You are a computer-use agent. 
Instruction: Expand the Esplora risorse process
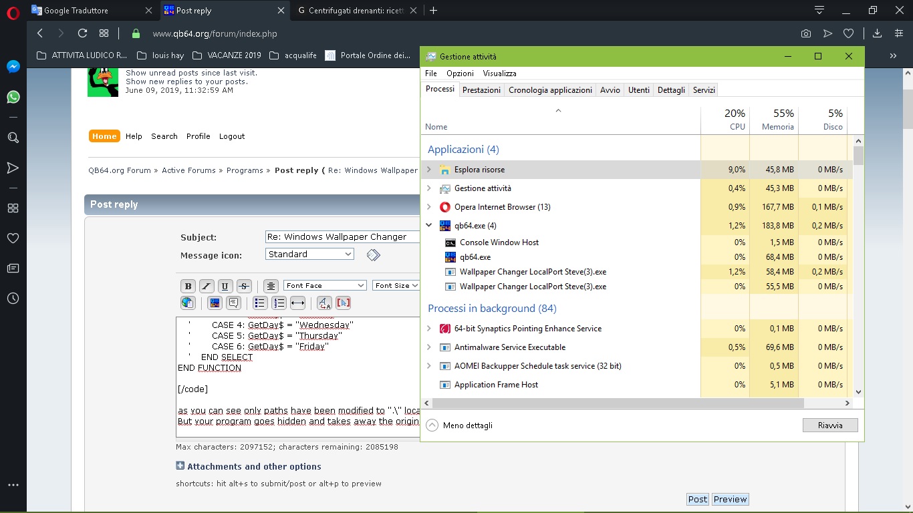click(x=429, y=170)
